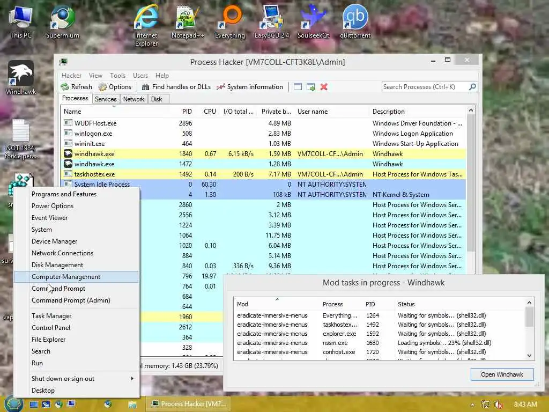The image size is (549, 412).
Task: Select the taskhostex.exe process row
Action: point(264,174)
